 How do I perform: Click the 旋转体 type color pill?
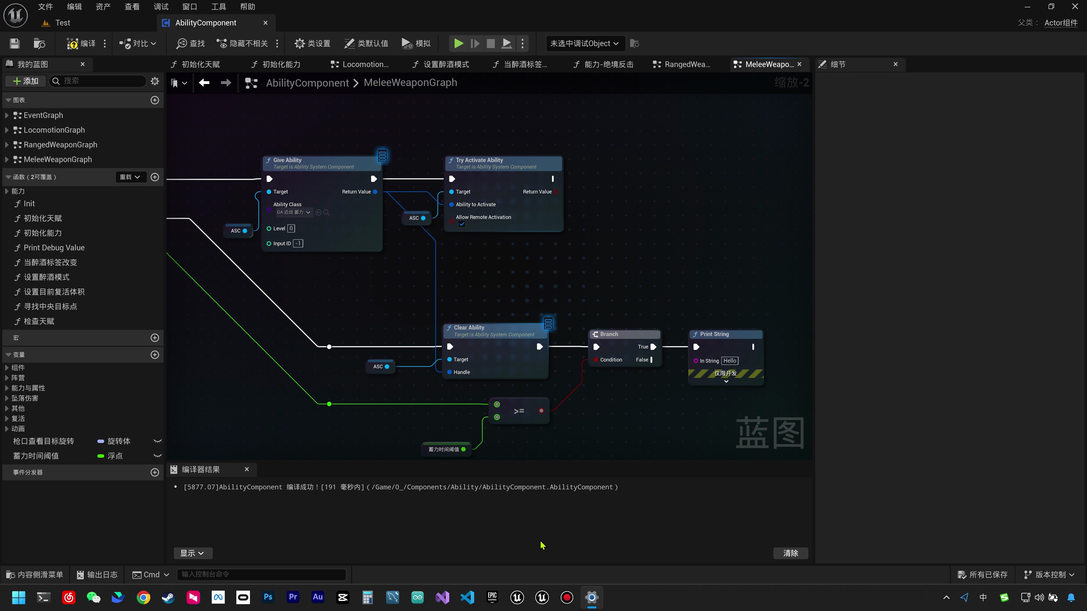click(101, 442)
